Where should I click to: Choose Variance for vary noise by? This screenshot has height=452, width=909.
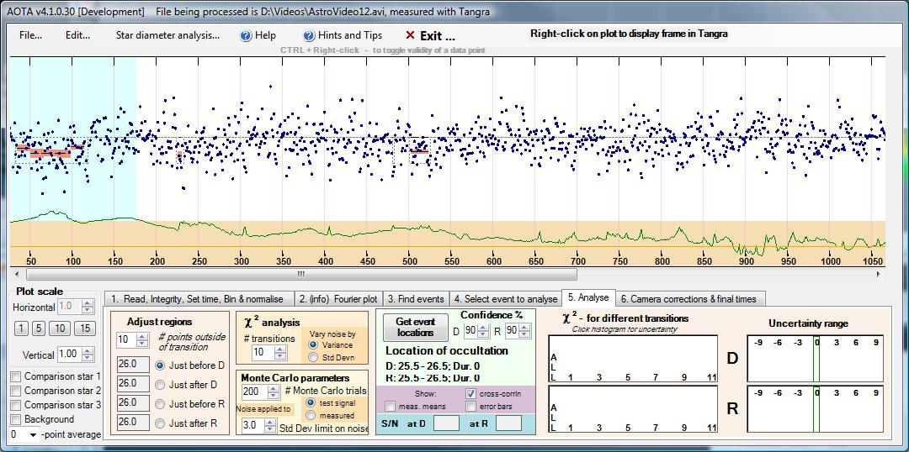tap(314, 345)
